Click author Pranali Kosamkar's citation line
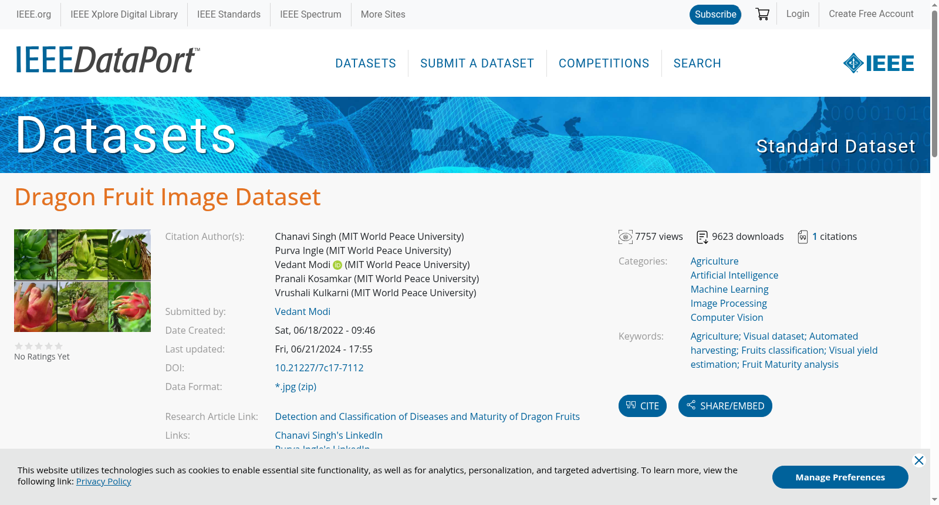 [377, 279]
